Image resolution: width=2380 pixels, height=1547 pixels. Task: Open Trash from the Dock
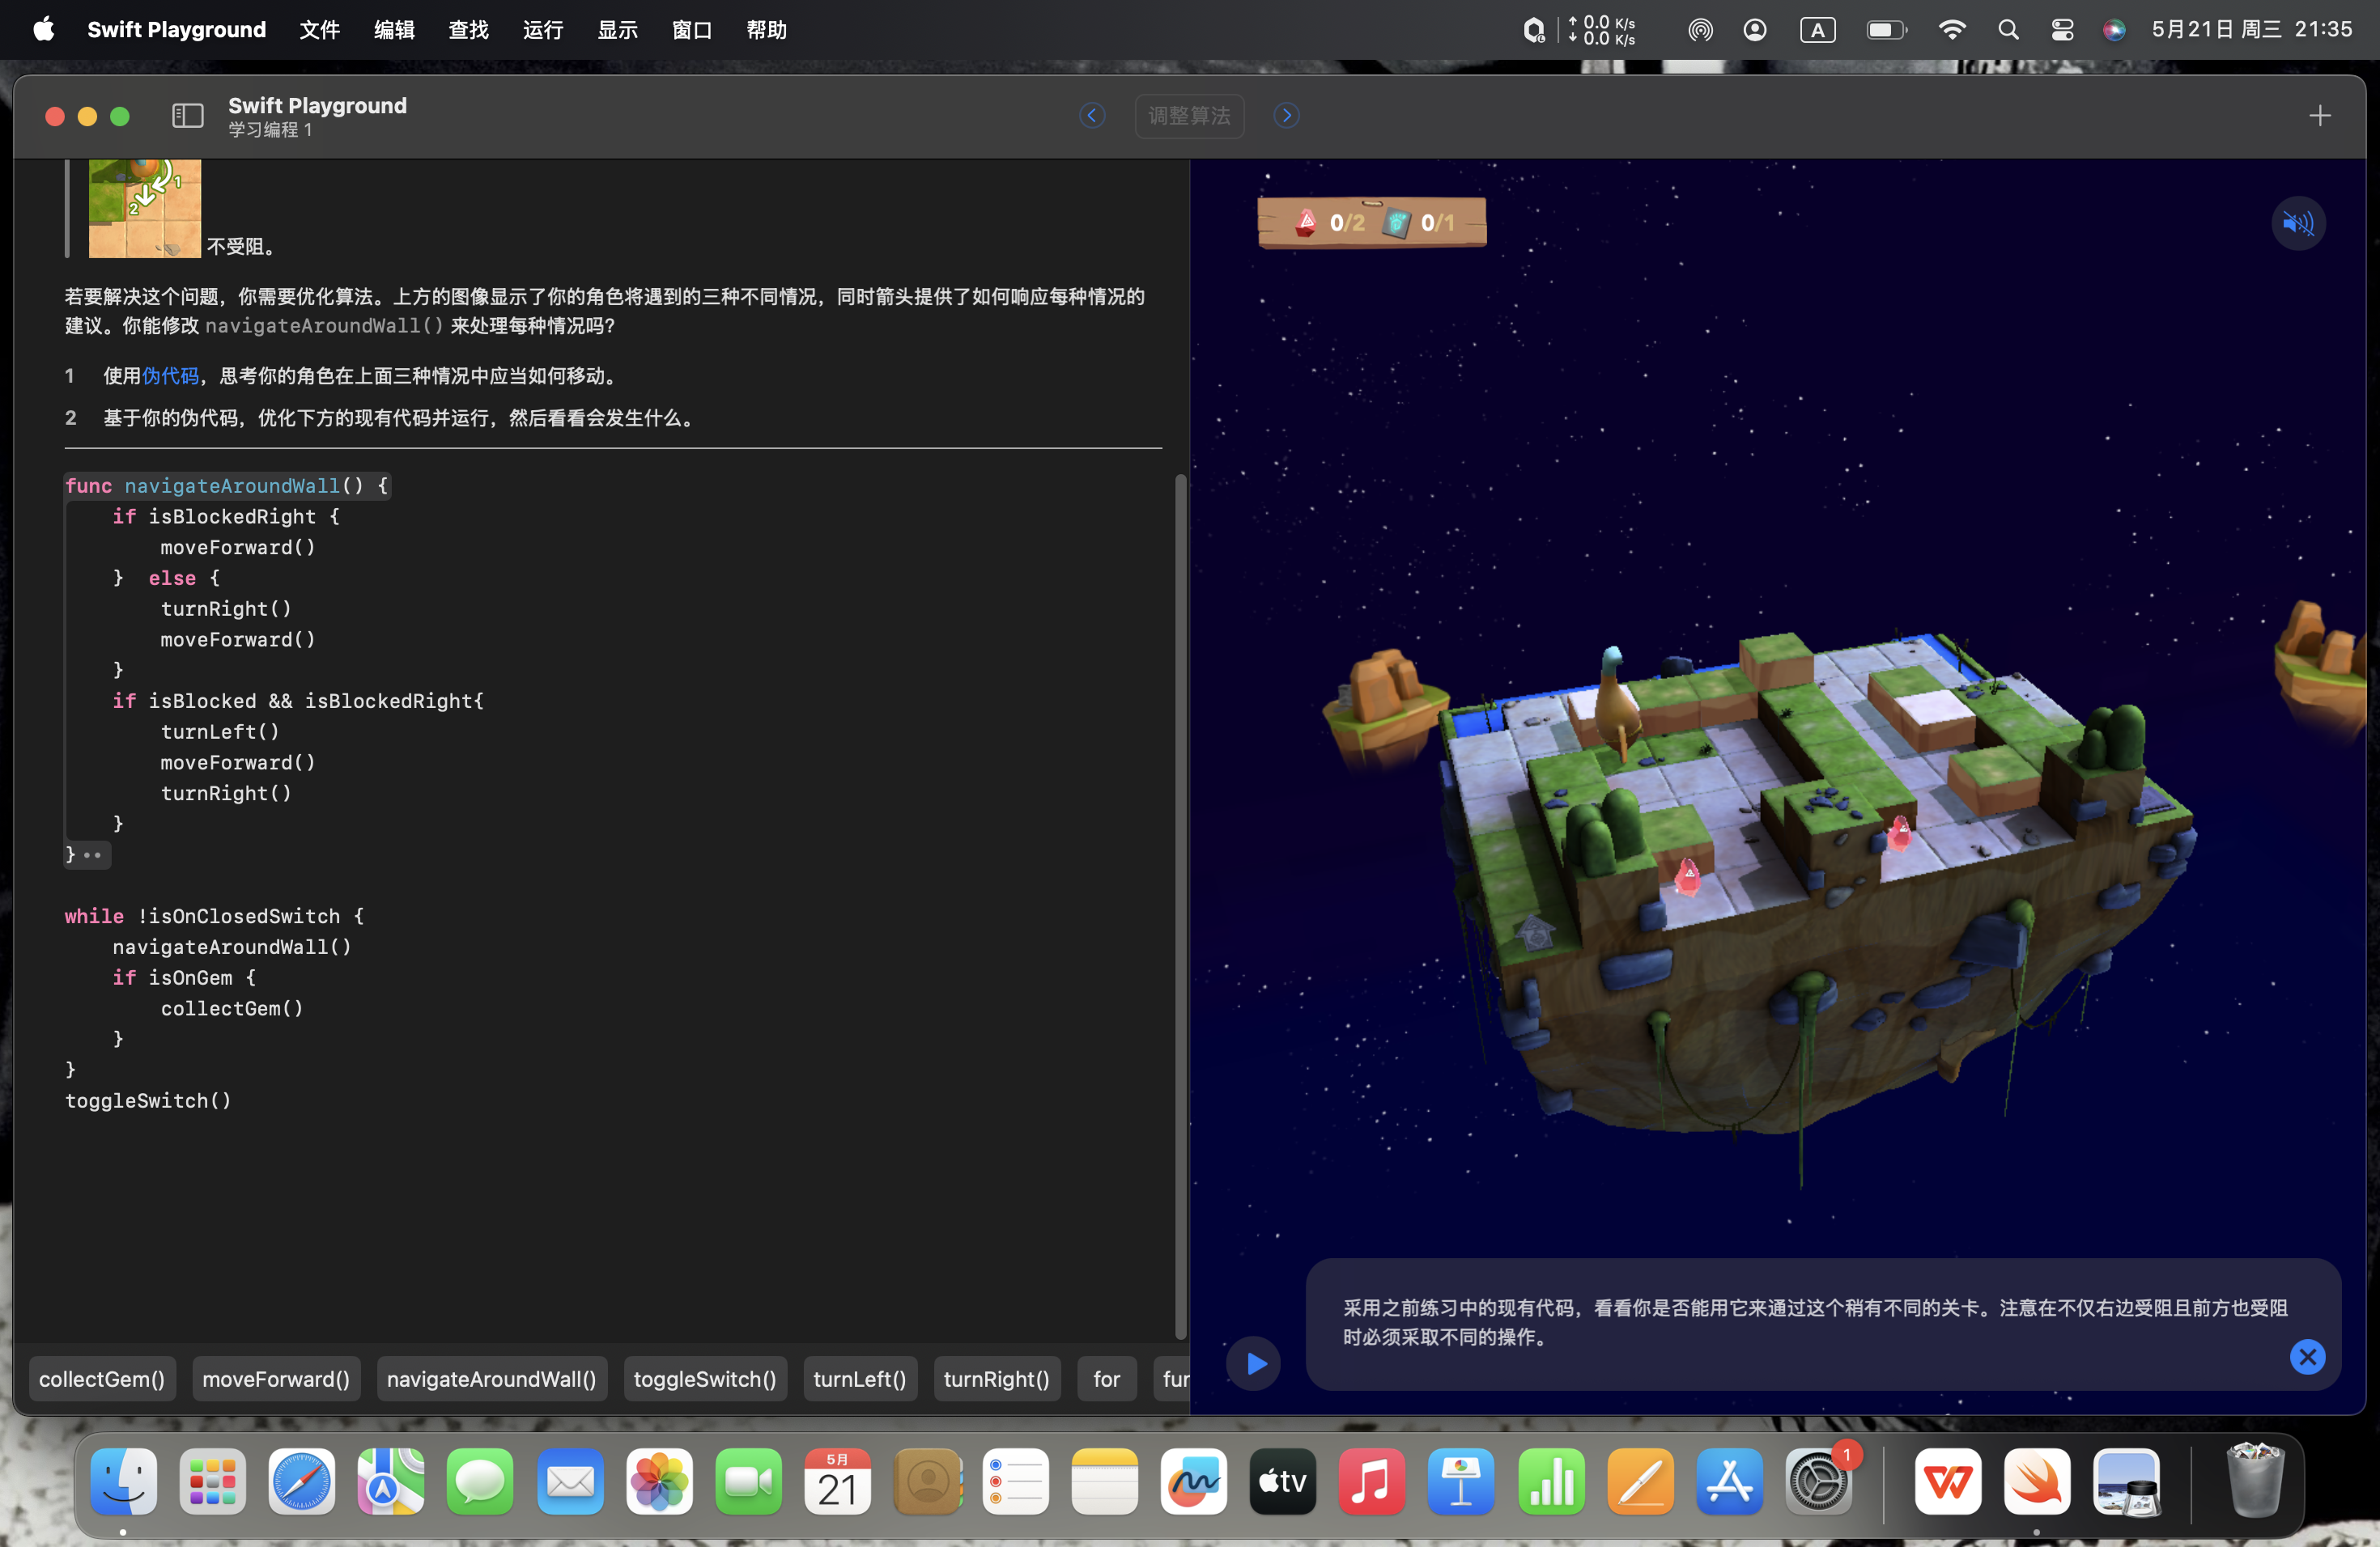[x=2256, y=1481]
